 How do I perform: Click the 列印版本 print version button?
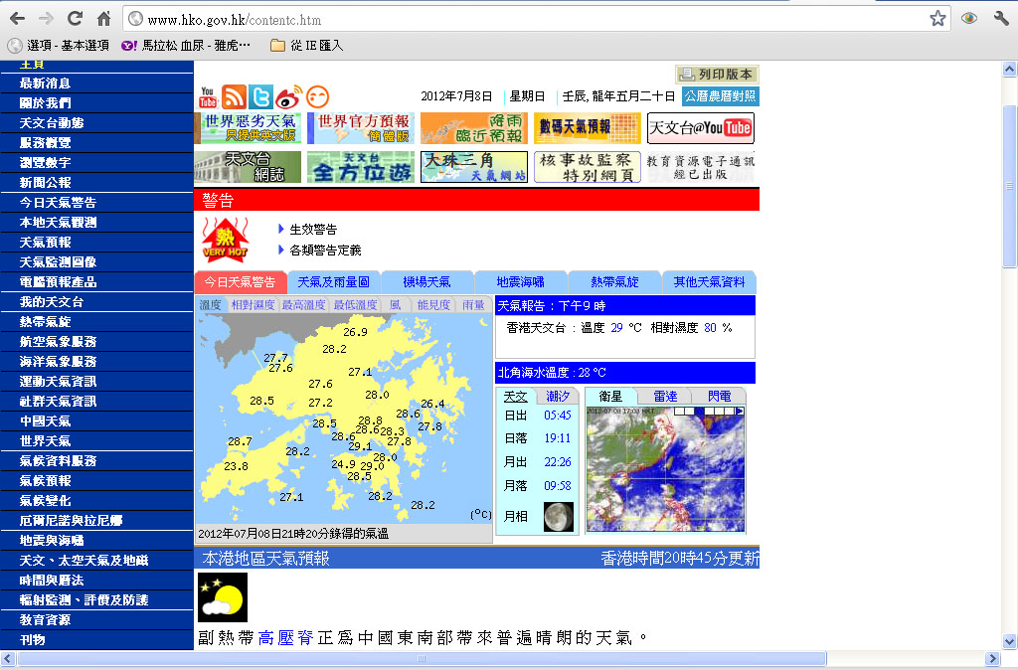717,75
